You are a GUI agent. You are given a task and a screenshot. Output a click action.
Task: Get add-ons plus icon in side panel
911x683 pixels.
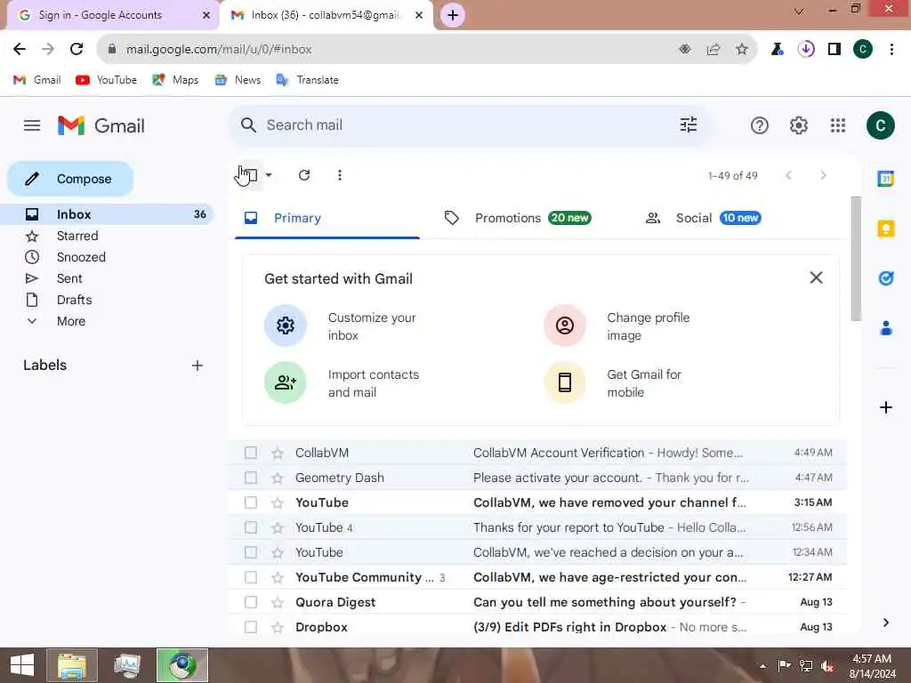click(885, 407)
